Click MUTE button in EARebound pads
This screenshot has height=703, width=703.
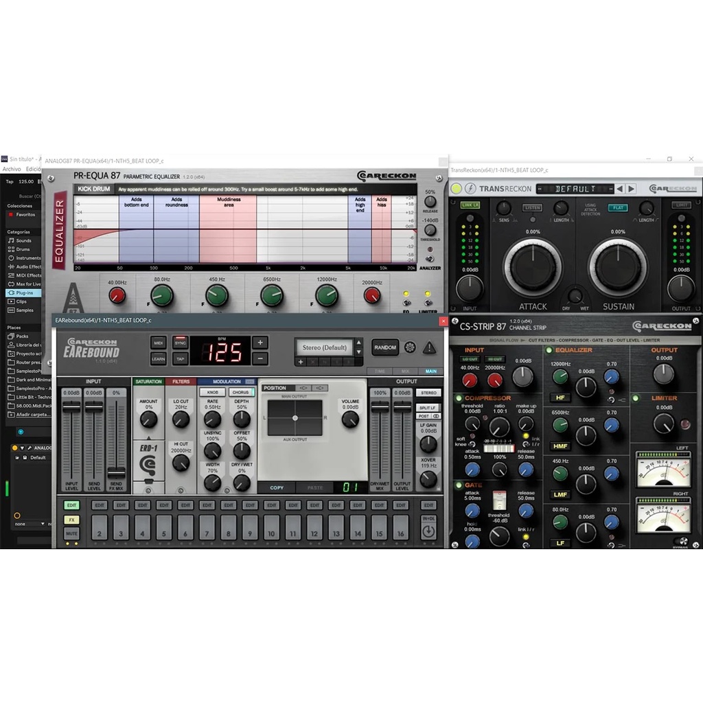tap(71, 533)
